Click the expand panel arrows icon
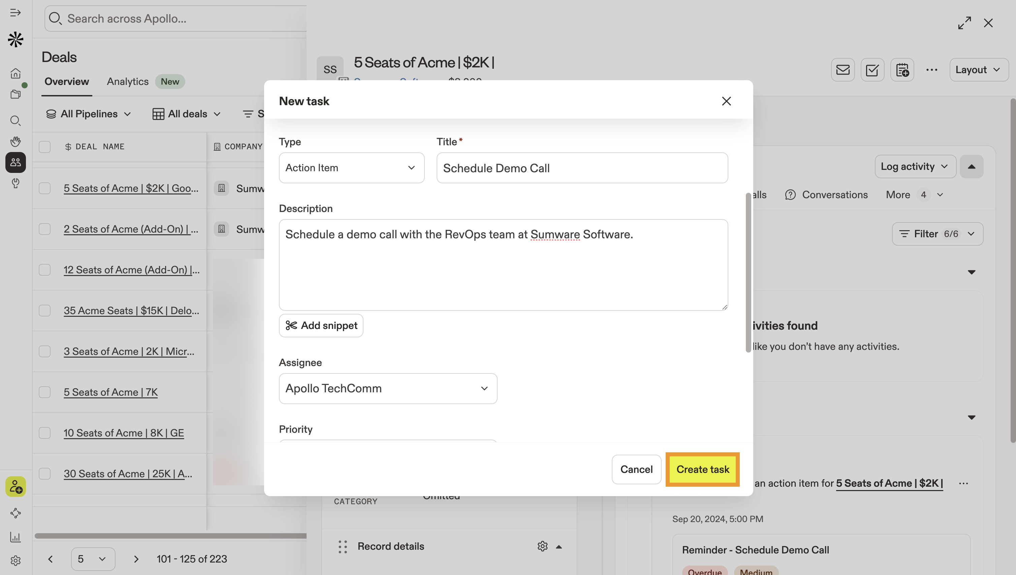1016x575 pixels. pos(964,23)
